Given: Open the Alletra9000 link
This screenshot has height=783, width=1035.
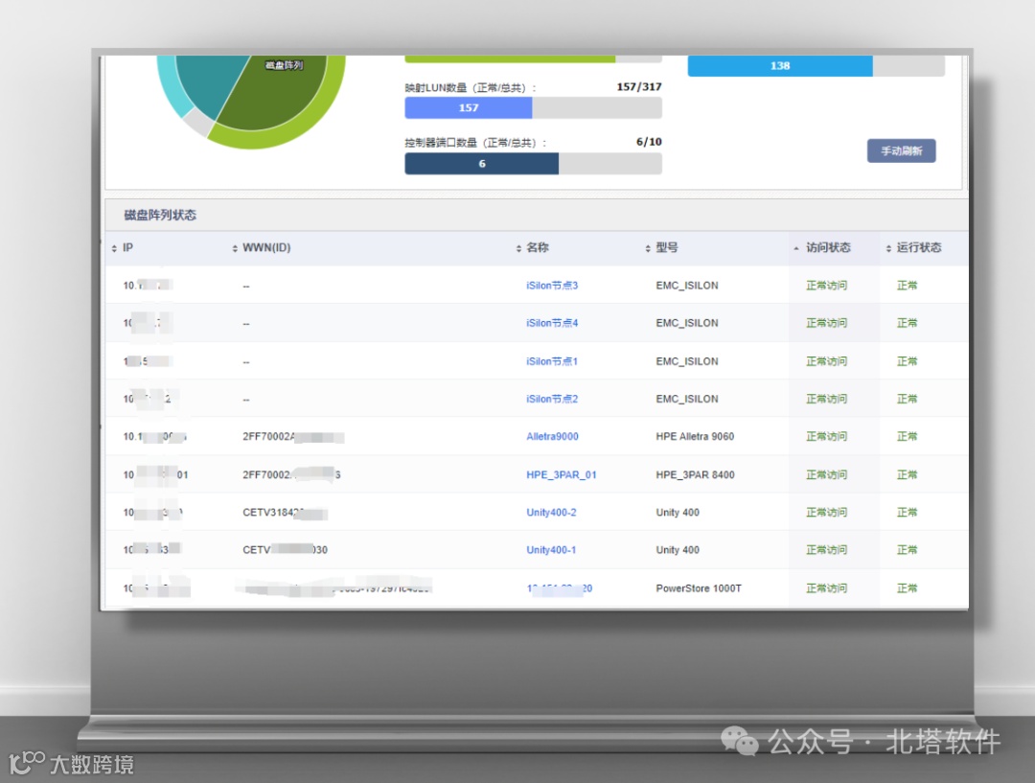Looking at the screenshot, I should pyautogui.click(x=553, y=436).
